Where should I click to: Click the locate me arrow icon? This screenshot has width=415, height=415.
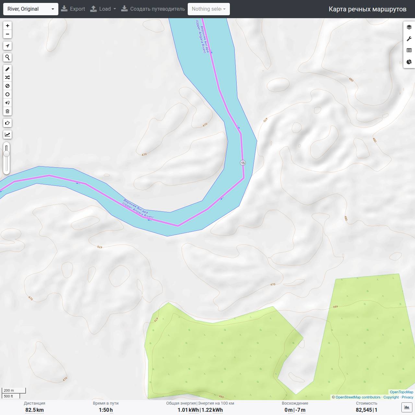click(7, 46)
